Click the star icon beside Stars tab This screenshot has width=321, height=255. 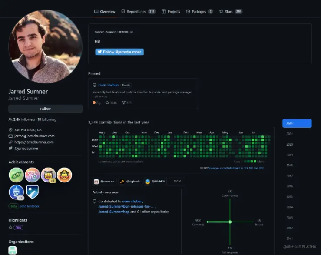221,11
